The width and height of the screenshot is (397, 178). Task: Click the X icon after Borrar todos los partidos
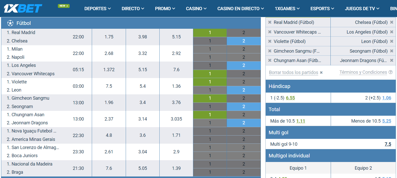pyautogui.click(x=321, y=73)
